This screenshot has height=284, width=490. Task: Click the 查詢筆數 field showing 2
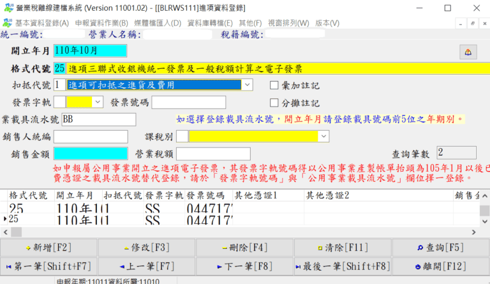(x=457, y=153)
